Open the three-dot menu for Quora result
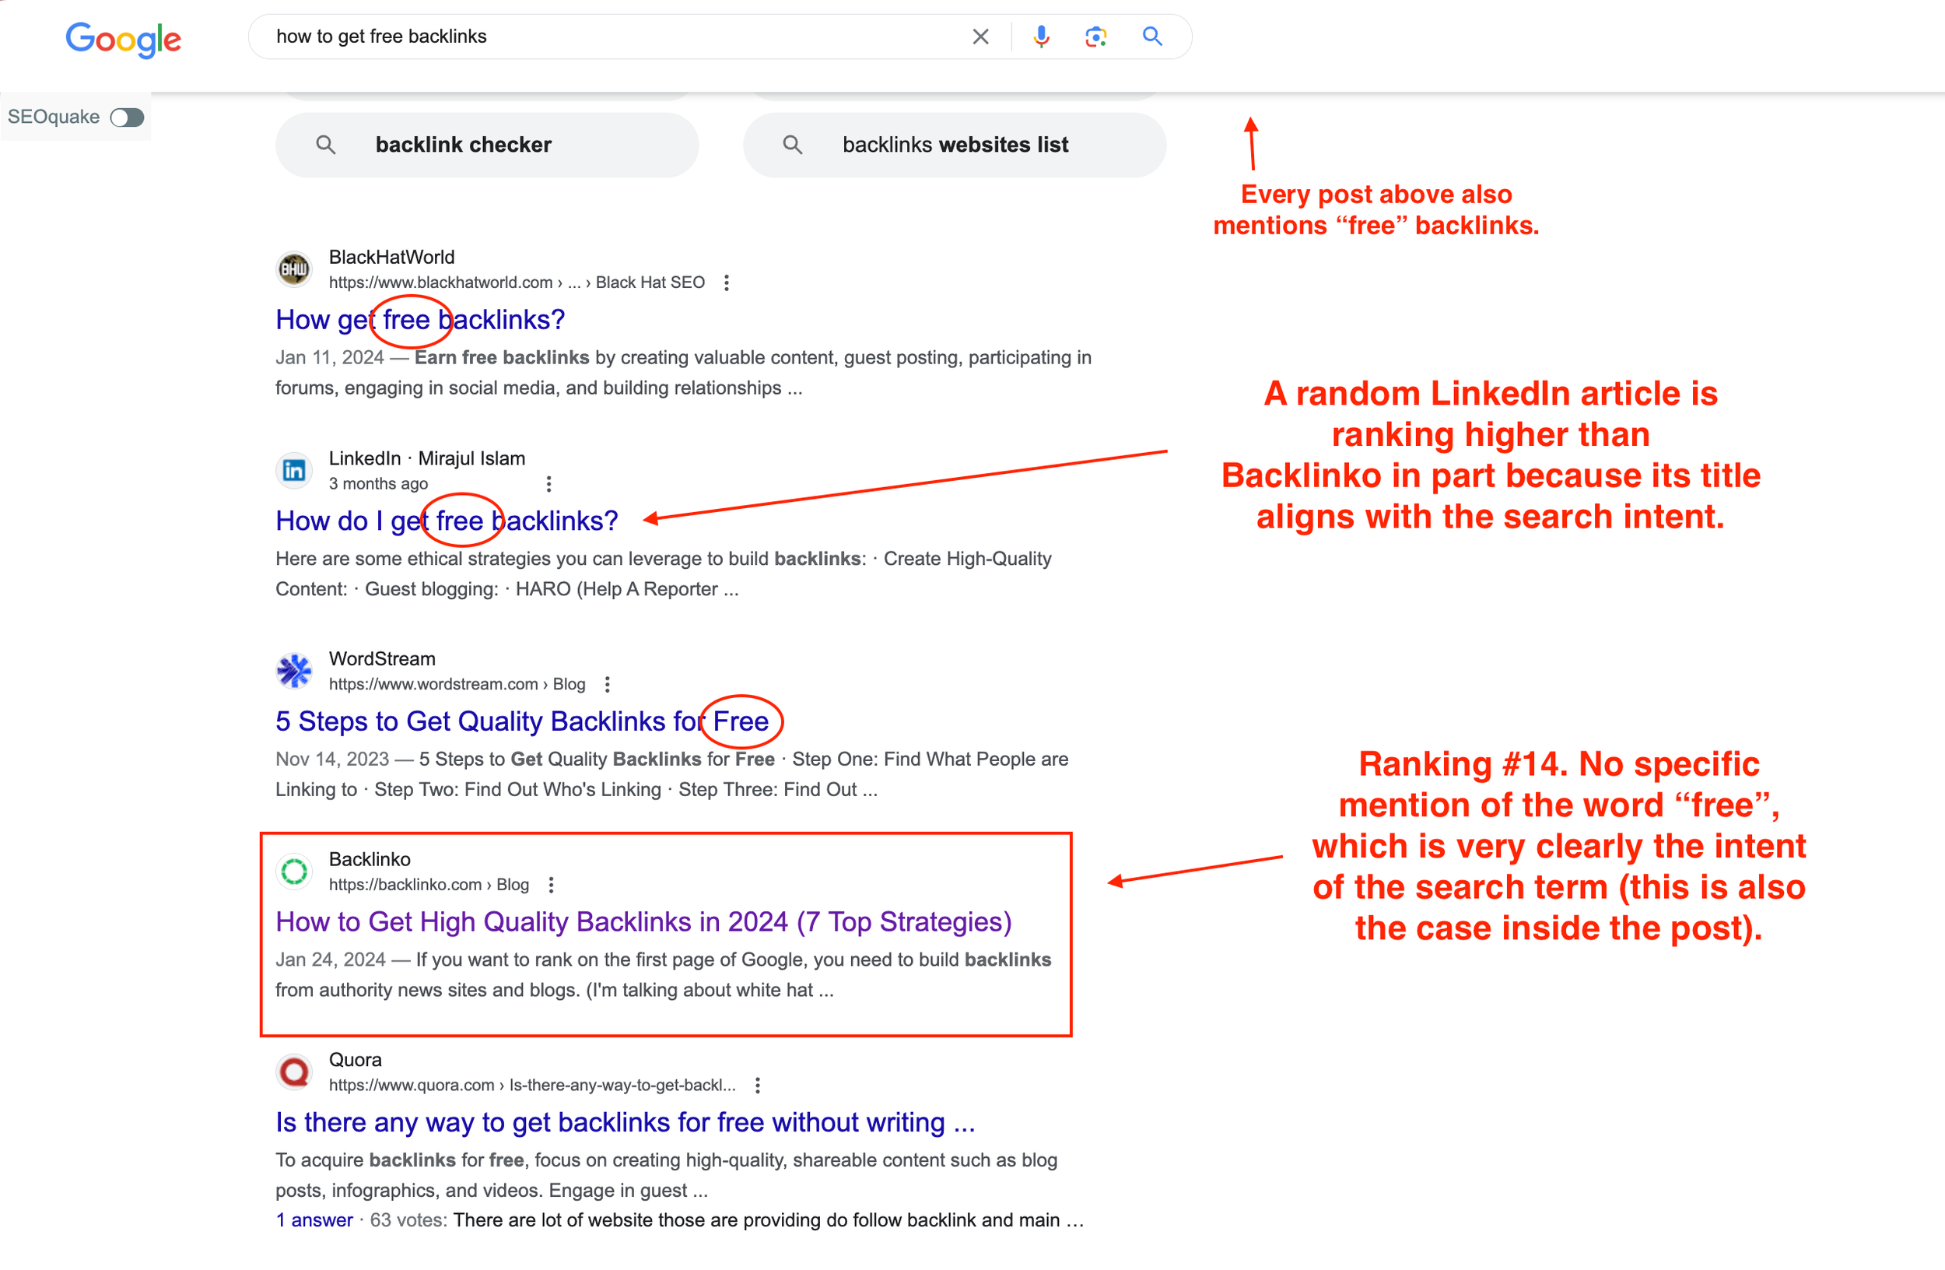1945x1270 pixels. click(758, 1086)
